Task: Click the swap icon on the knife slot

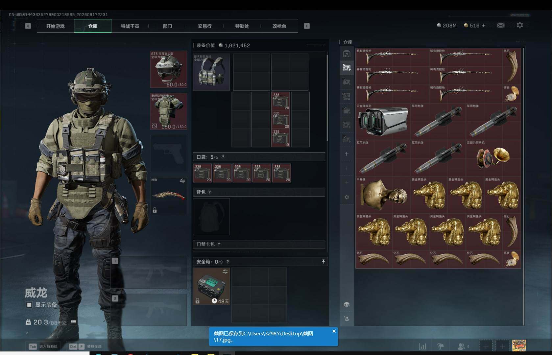Action: [182, 181]
